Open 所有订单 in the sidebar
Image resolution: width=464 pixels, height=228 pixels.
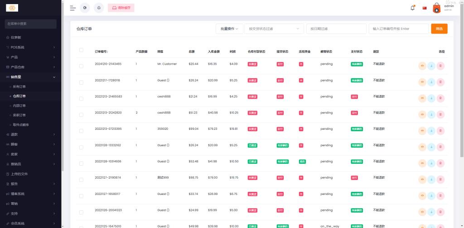tap(19, 86)
